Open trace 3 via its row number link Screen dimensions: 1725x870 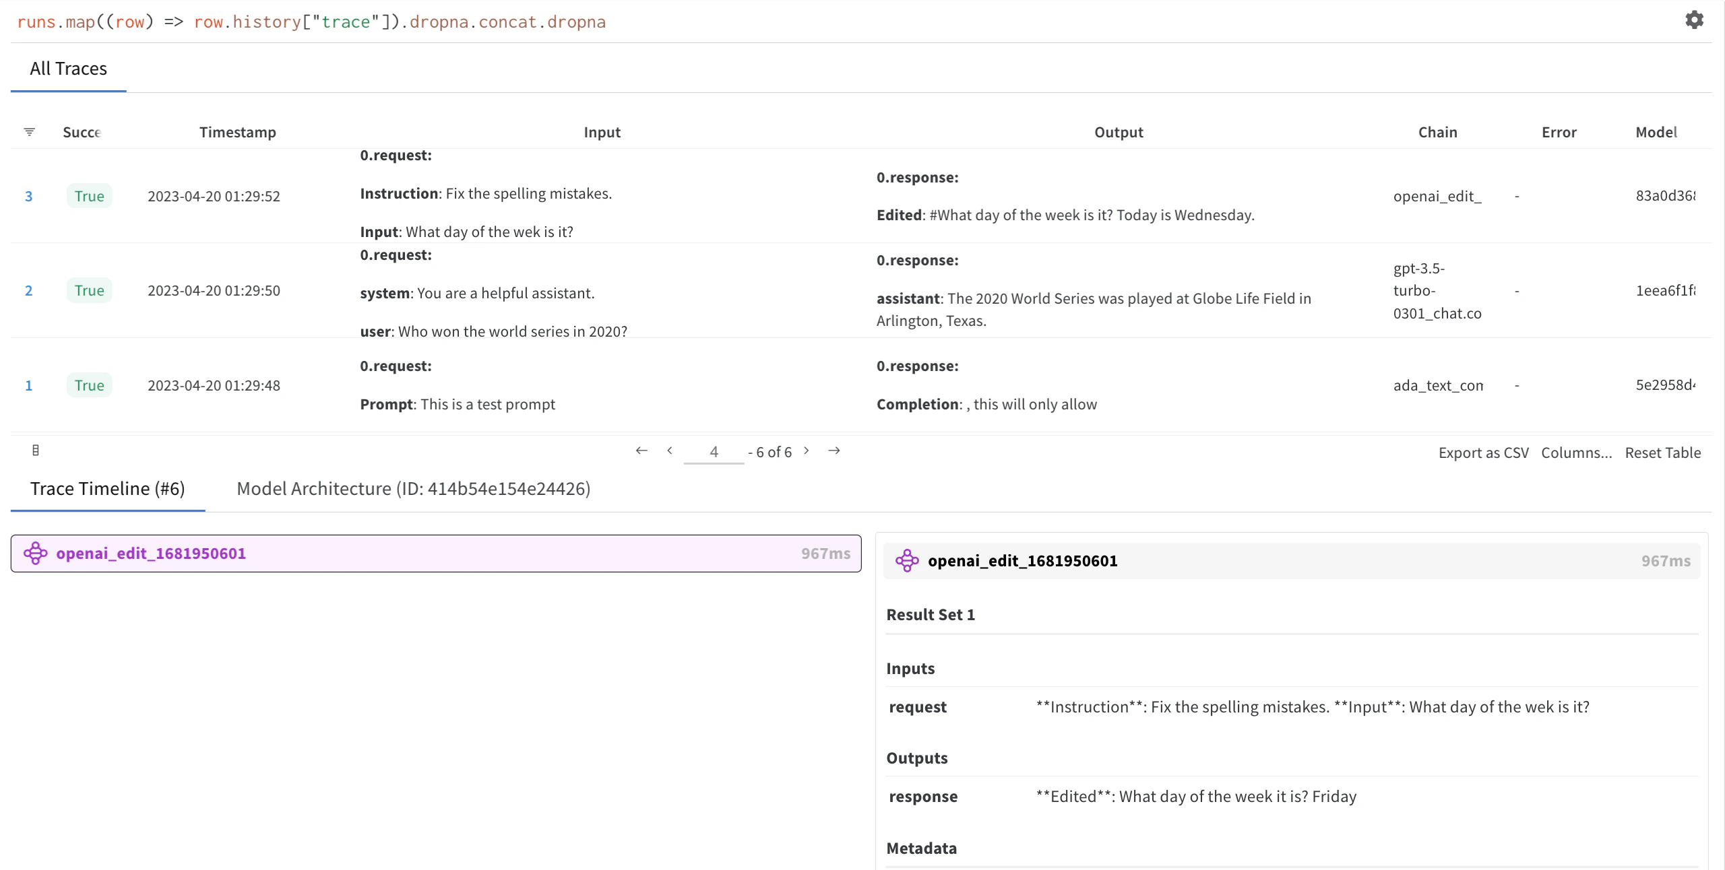[x=29, y=196]
